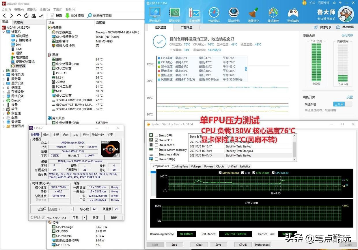Click CPUID button in Stability Test
This screenshot has width=358, height=250.
point(243,245)
